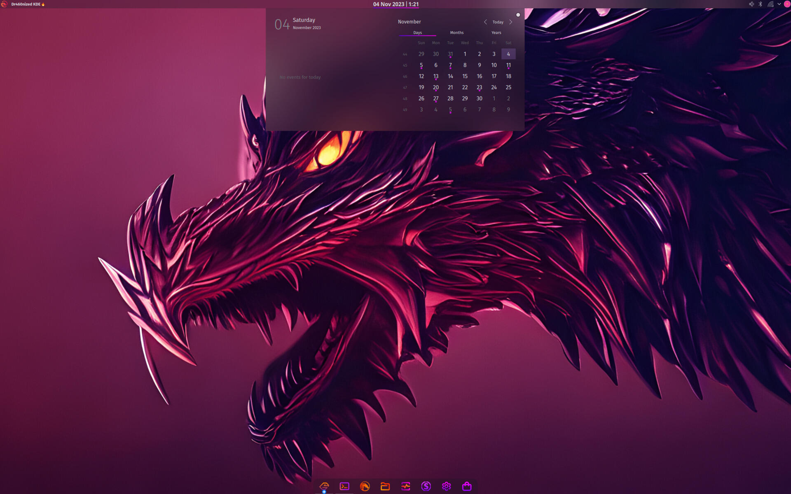
Task: Select November 1 in the calendar
Action: (x=465, y=54)
